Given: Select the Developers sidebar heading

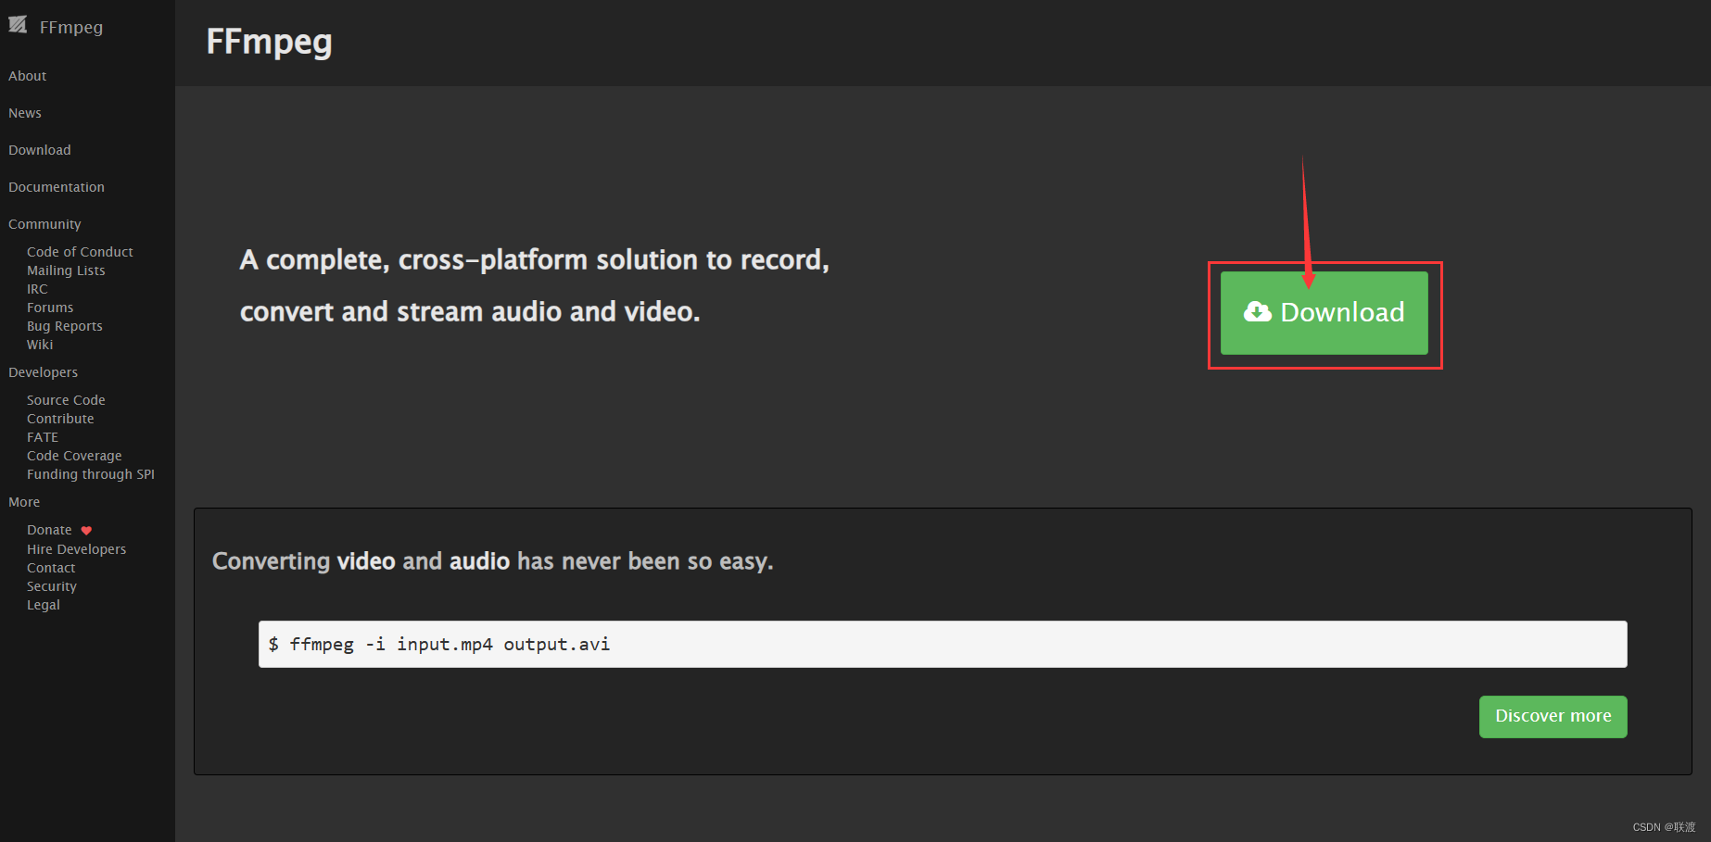Looking at the screenshot, I should click(44, 372).
